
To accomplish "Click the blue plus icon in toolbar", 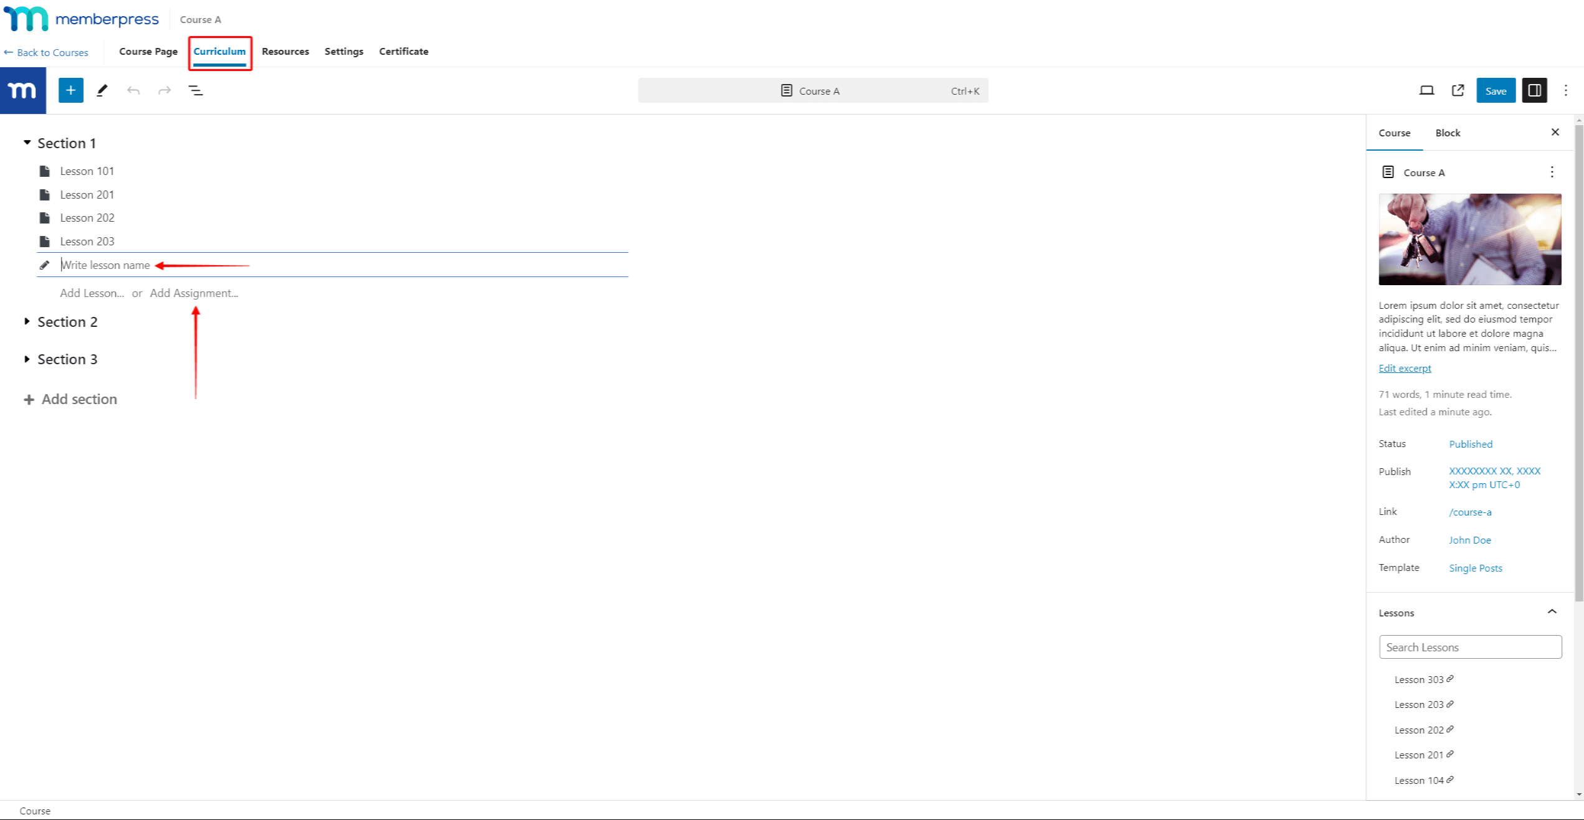I will [70, 91].
